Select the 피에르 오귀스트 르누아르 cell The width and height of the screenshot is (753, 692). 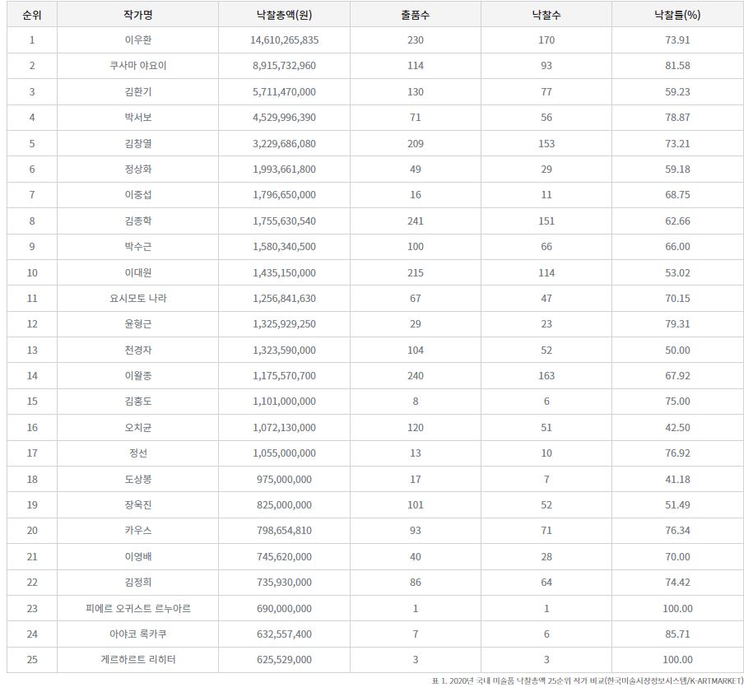tap(137, 608)
